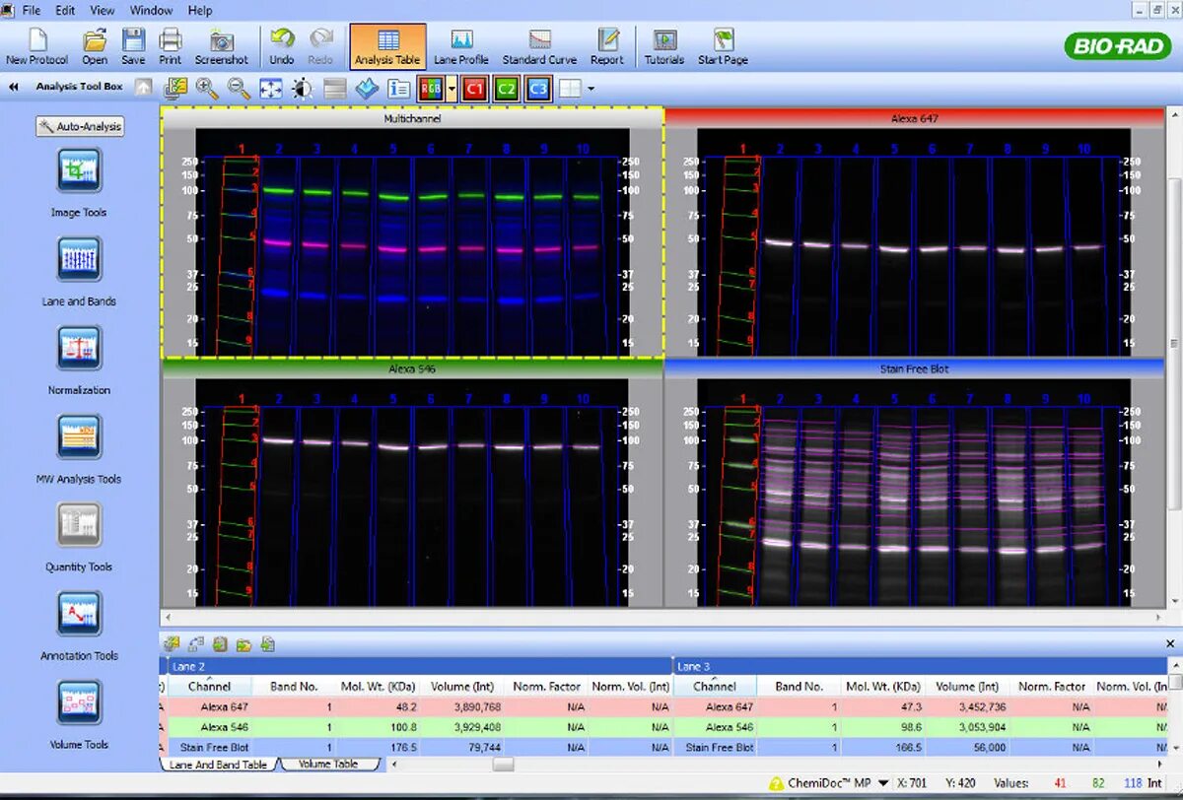Screen dimensions: 1183x800
Task: Click Lane 2 Mol. Wt. (KDa) column header
Action: [x=379, y=687]
